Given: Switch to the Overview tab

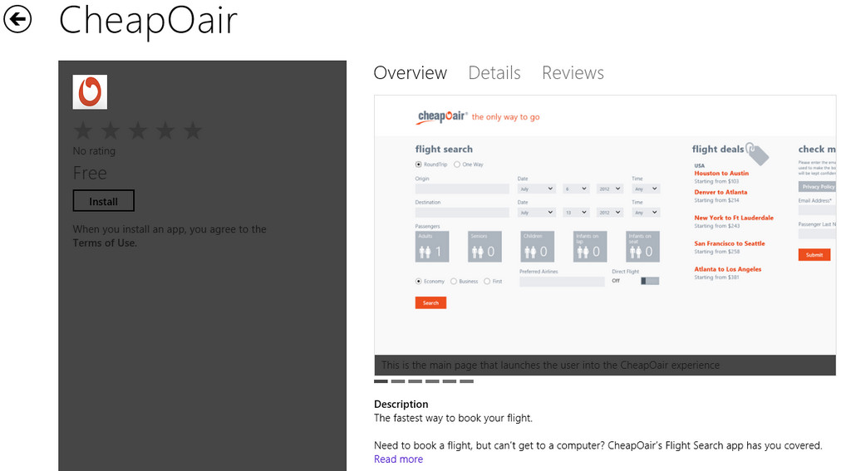Looking at the screenshot, I should click(x=411, y=73).
